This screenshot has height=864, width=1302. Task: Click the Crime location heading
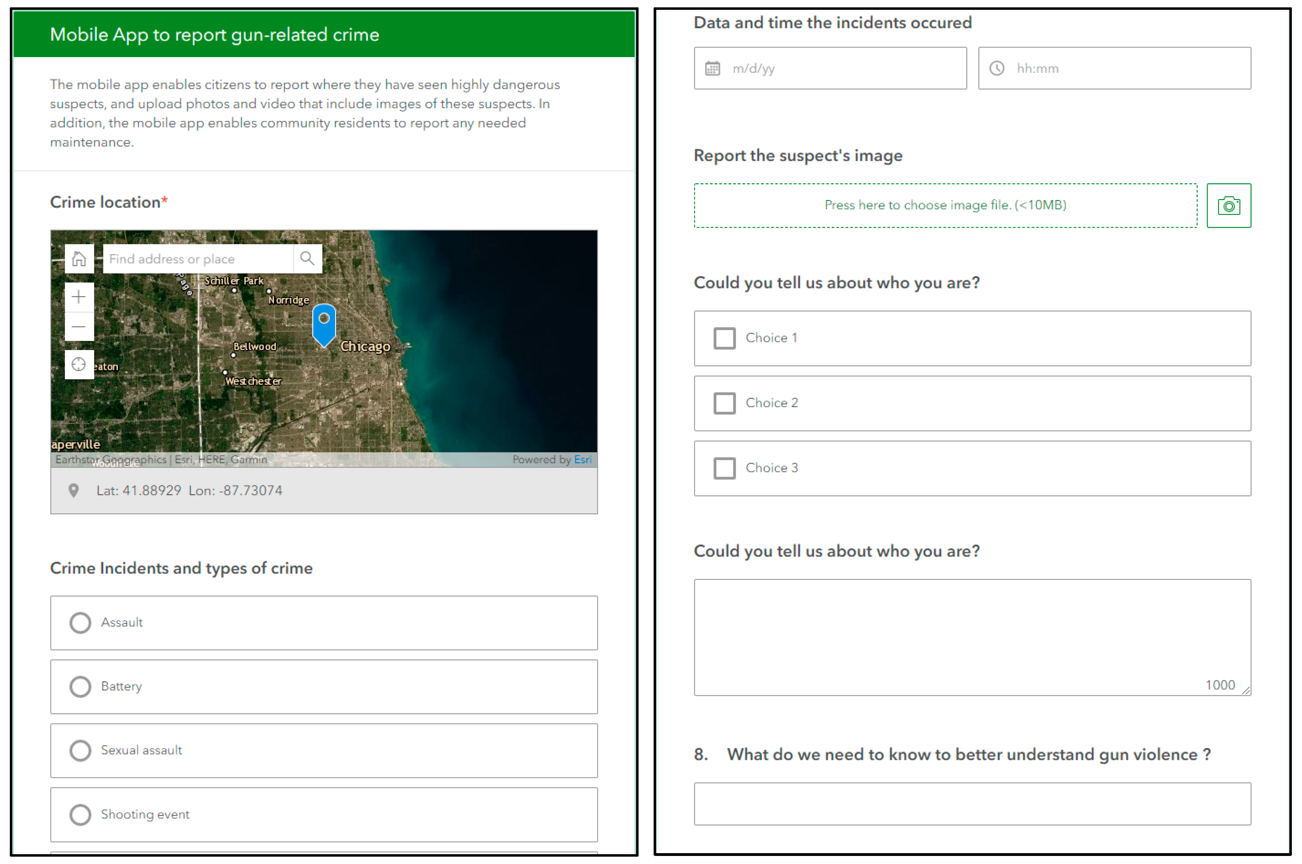click(x=109, y=202)
